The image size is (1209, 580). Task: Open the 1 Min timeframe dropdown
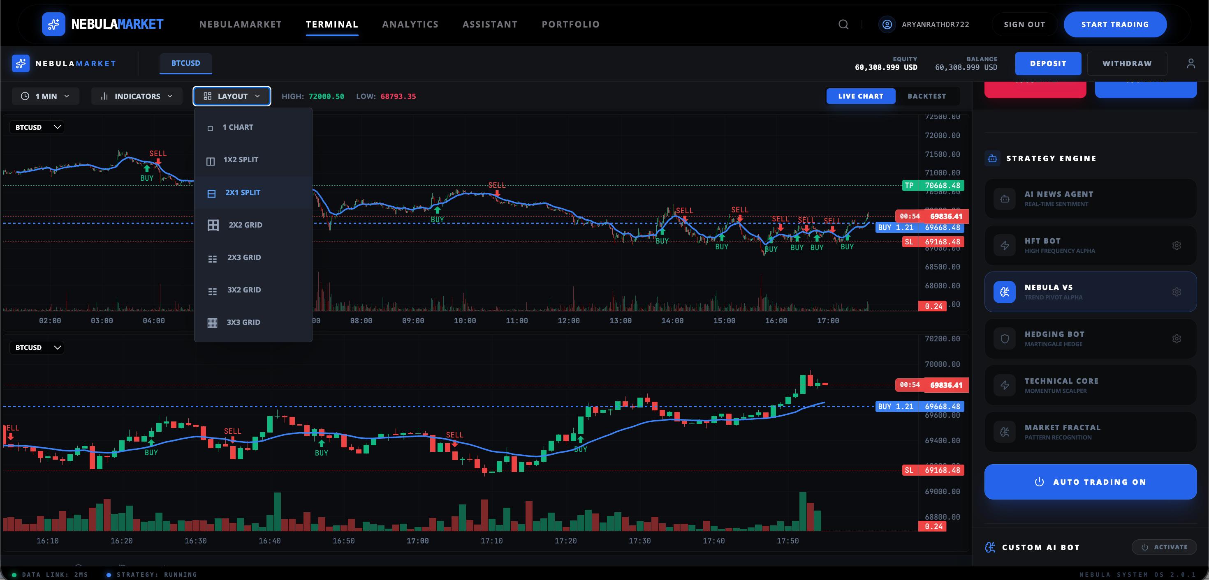[46, 96]
